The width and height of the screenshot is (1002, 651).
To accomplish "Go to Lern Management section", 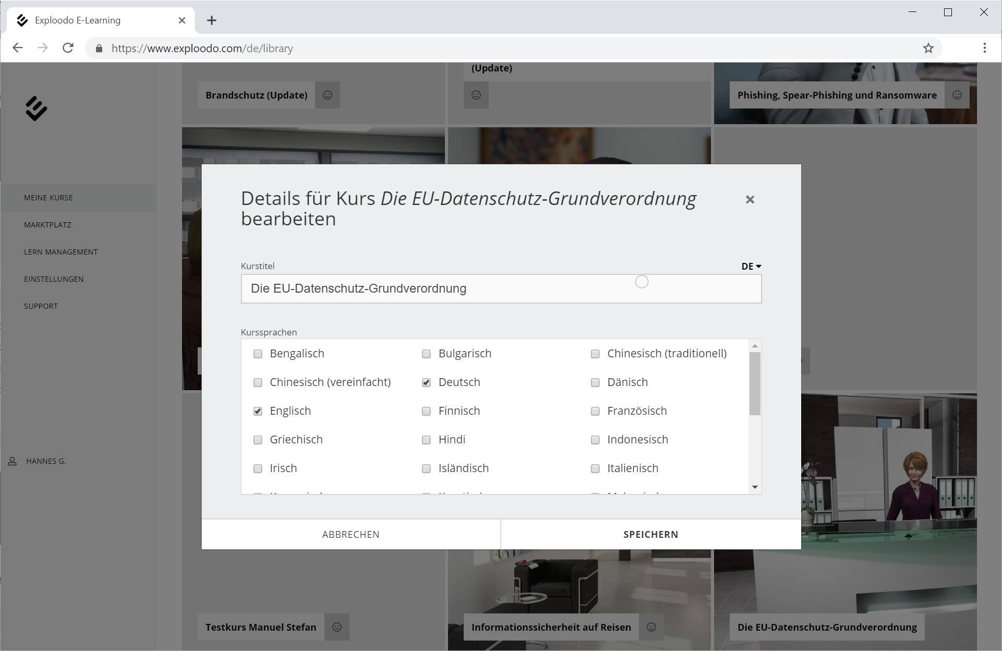I will tap(61, 252).
